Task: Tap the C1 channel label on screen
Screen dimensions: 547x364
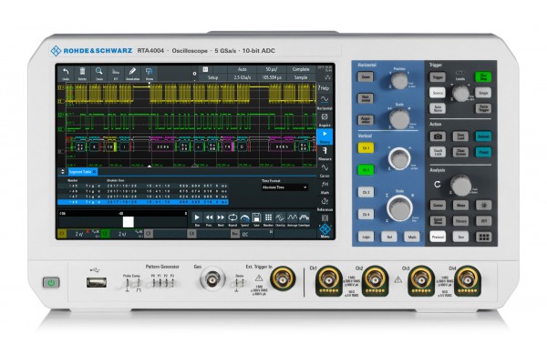Action: point(62,233)
